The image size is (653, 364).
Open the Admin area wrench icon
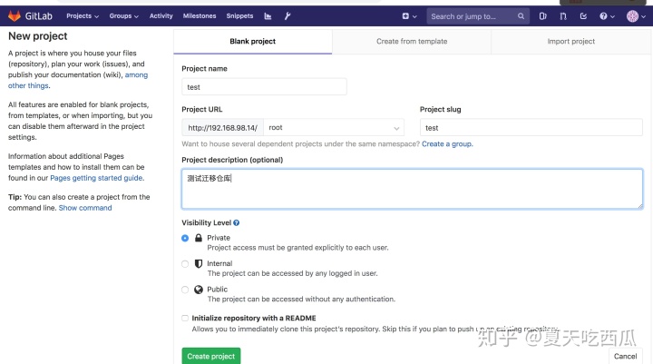tap(288, 16)
